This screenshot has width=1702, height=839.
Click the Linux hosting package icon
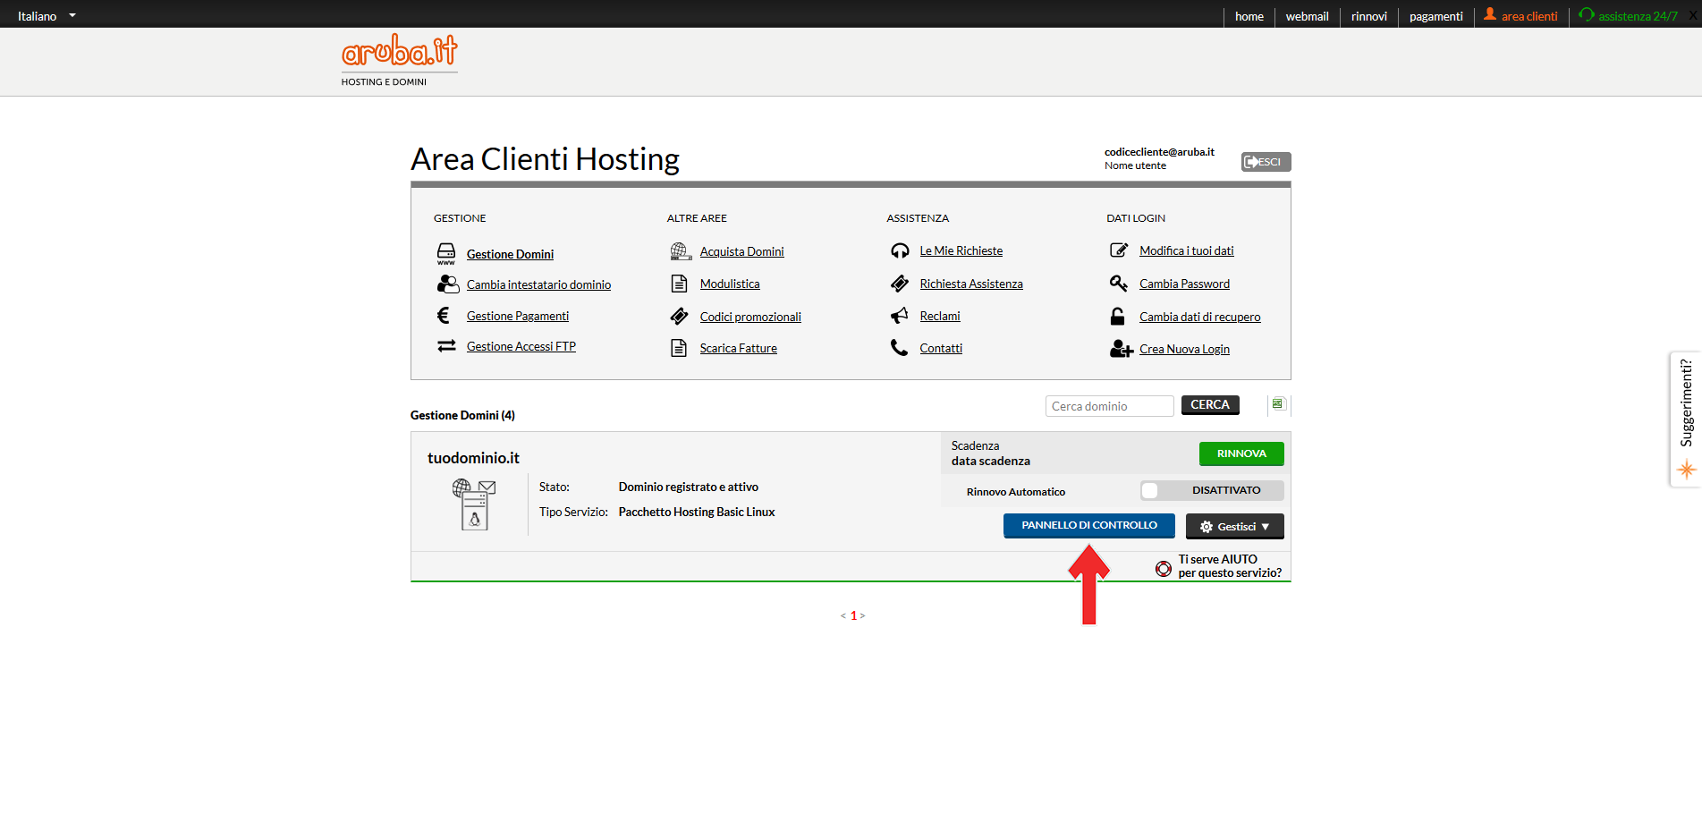pyautogui.click(x=474, y=504)
